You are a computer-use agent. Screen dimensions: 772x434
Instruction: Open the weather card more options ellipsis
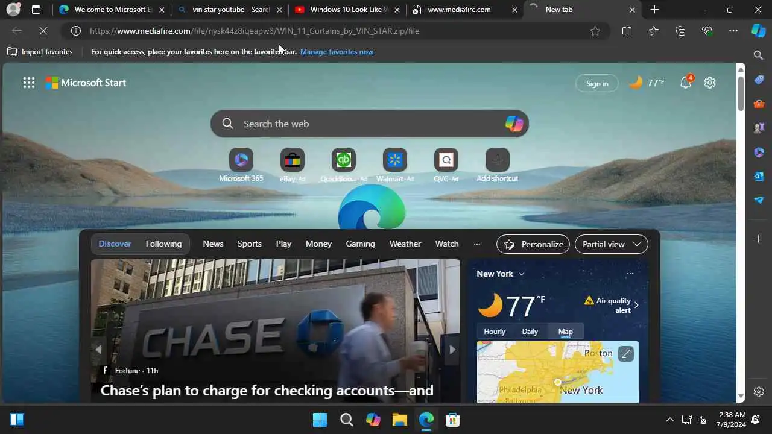630,274
